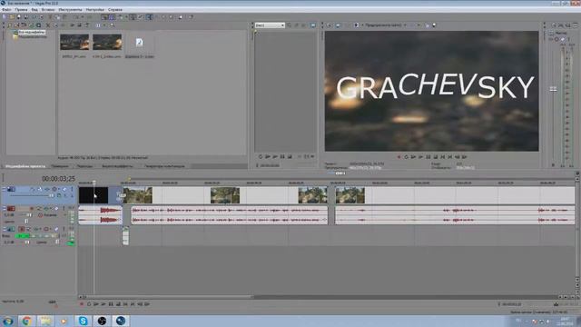Toggle Automatic Crossfades in the toolbar

pyautogui.click(x=112, y=17)
